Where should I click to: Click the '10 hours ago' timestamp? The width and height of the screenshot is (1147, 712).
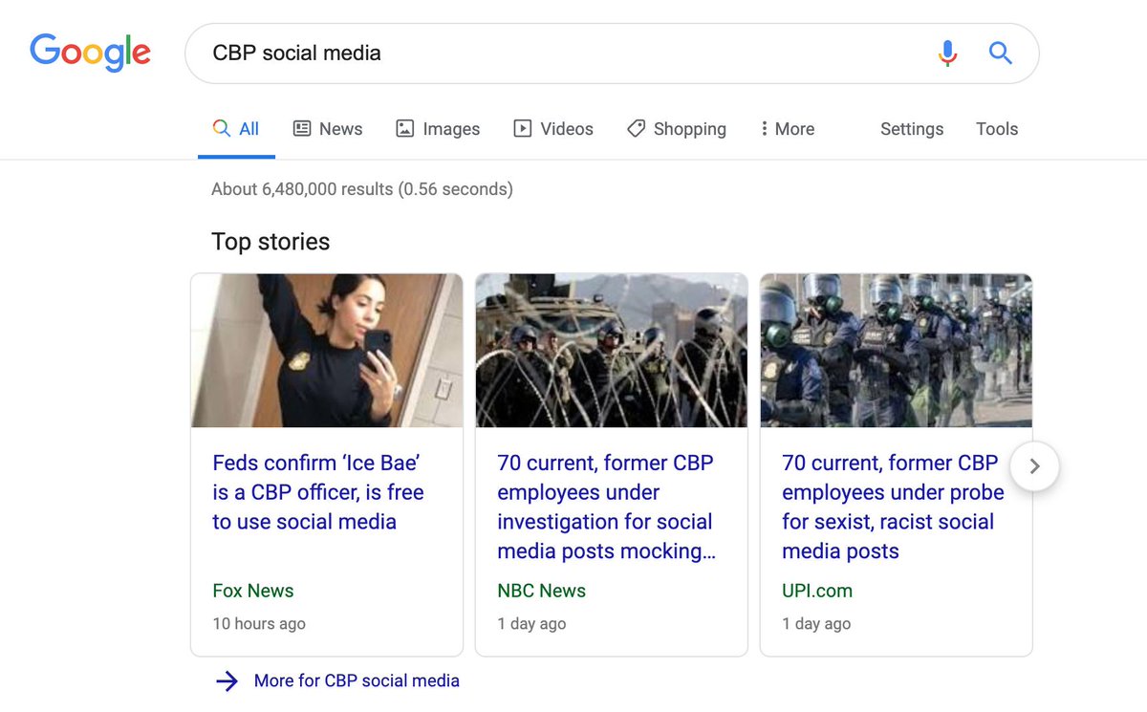pos(259,623)
